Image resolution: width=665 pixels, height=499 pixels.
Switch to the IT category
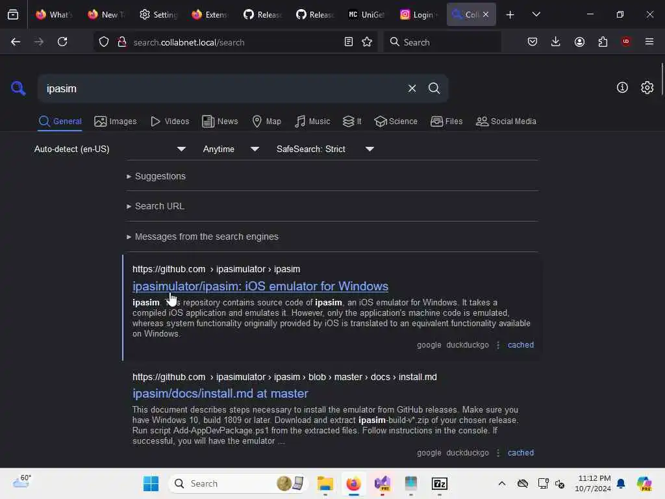[352, 122]
